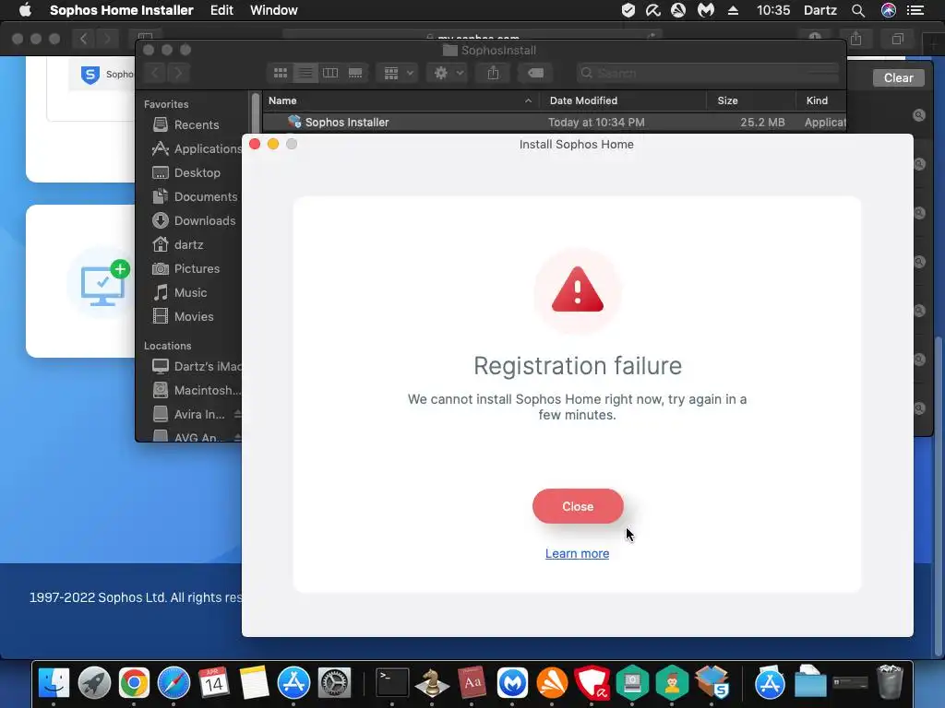Open the Window menu
Image resolution: width=945 pixels, height=708 pixels.
(273, 10)
